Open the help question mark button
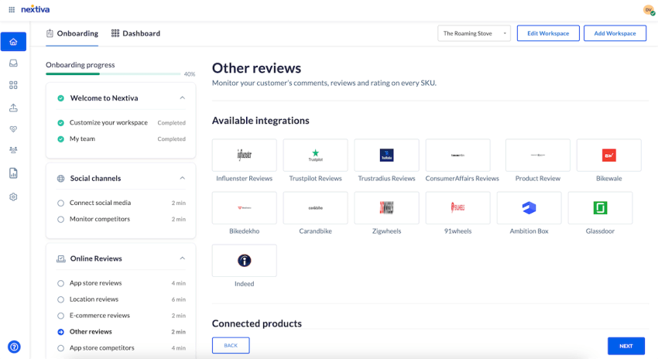This screenshot has height=359, width=658. (x=14, y=347)
